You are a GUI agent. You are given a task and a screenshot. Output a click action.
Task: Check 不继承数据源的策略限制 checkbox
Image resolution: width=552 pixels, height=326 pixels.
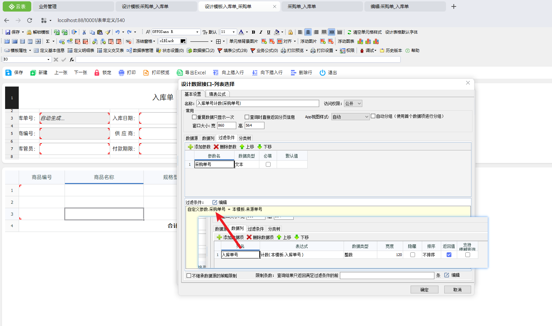click(189, 276)
